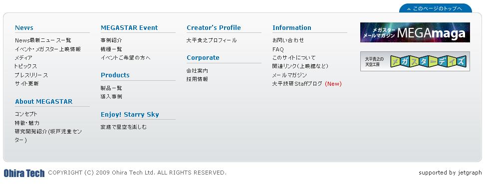Go to the プレスリリース page
This screenshot has height=184, width=485.
[31, 75]
